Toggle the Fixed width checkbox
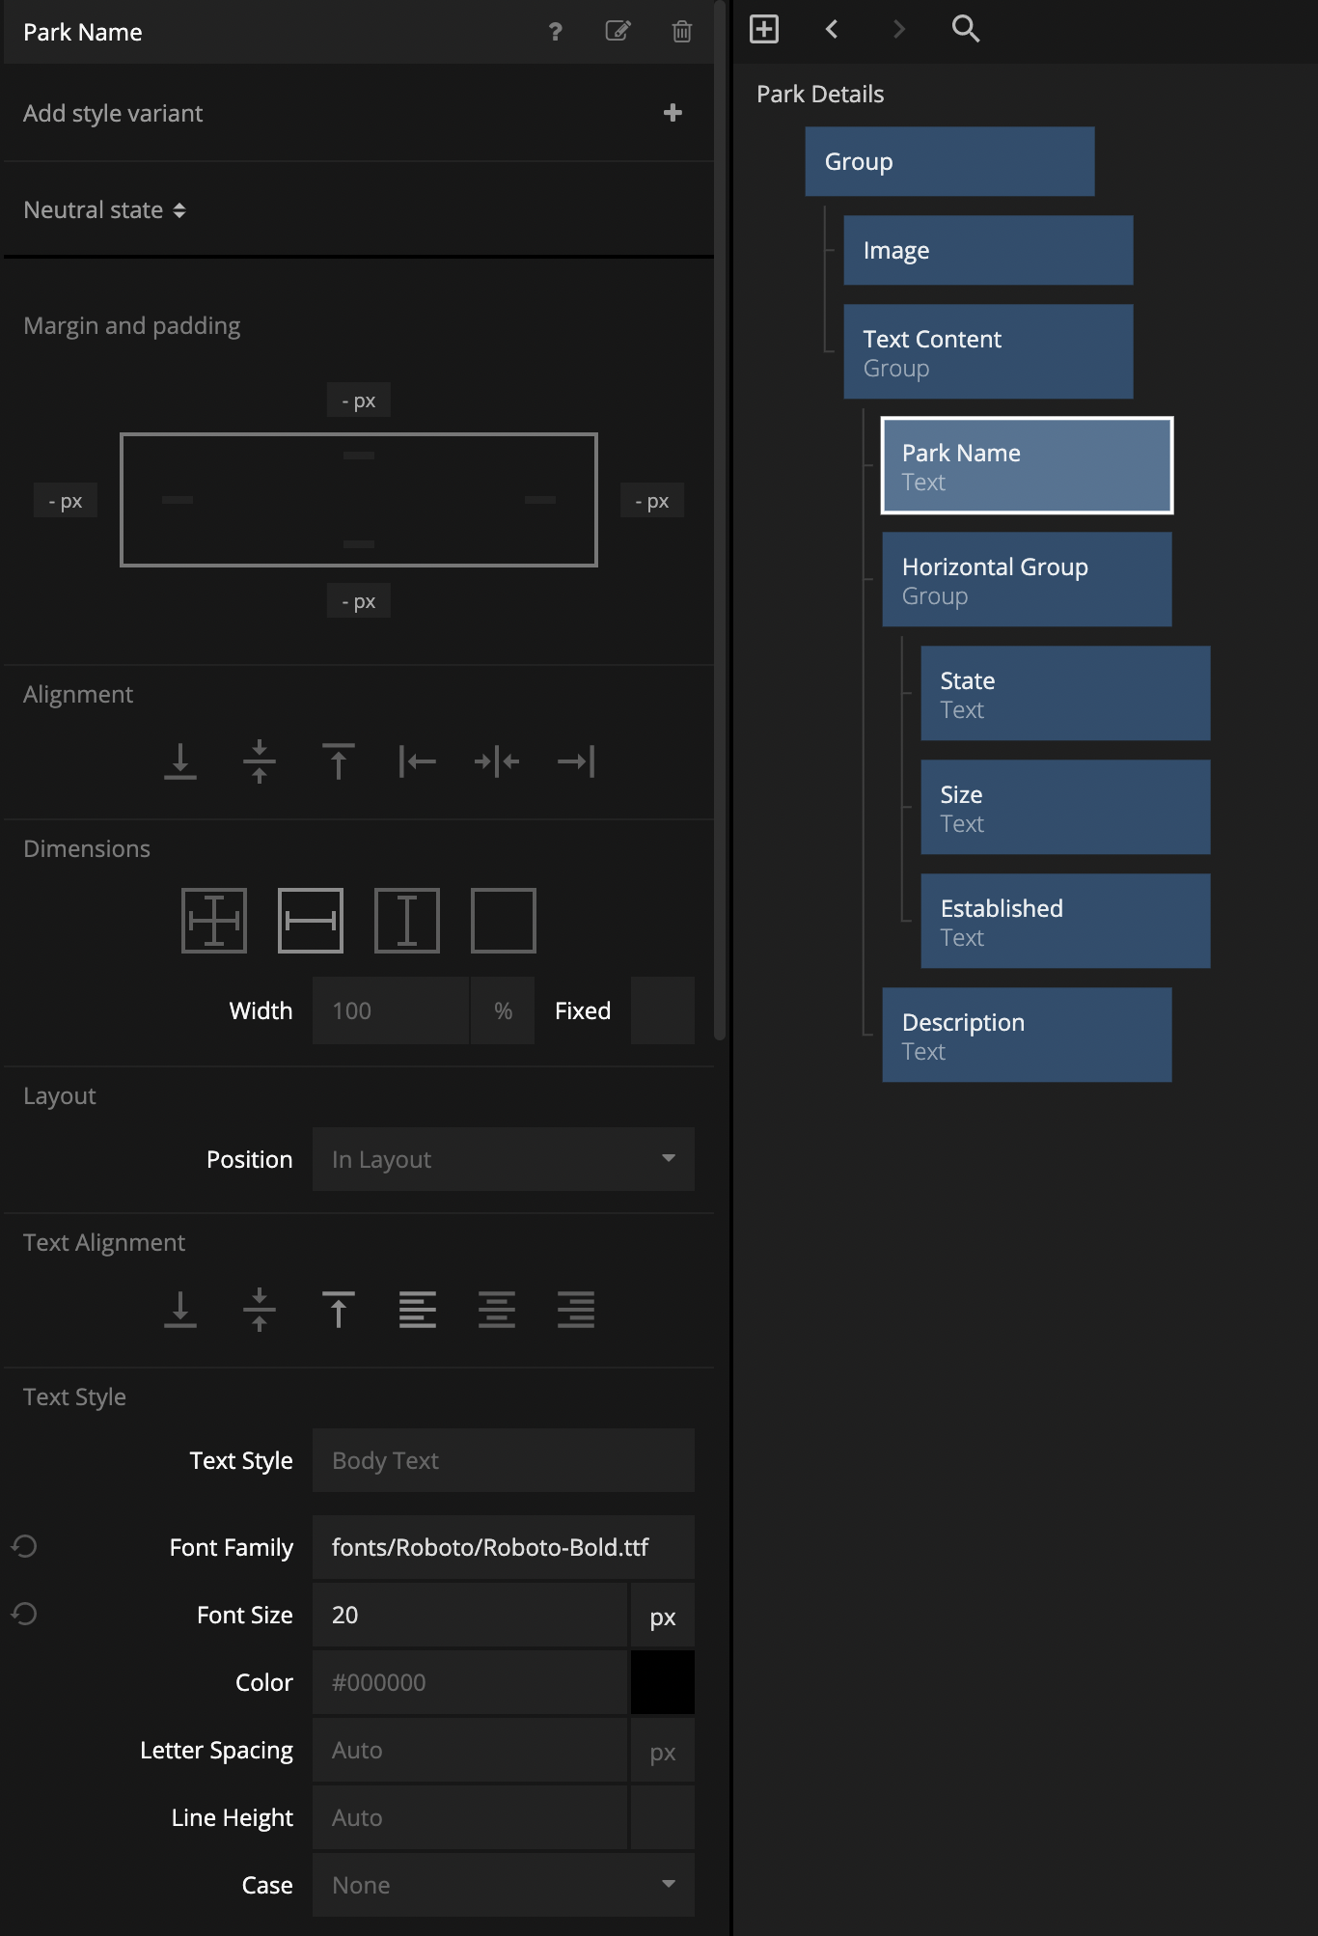This screenshot has height=1936, width=1318. (x=662, y=1010)
